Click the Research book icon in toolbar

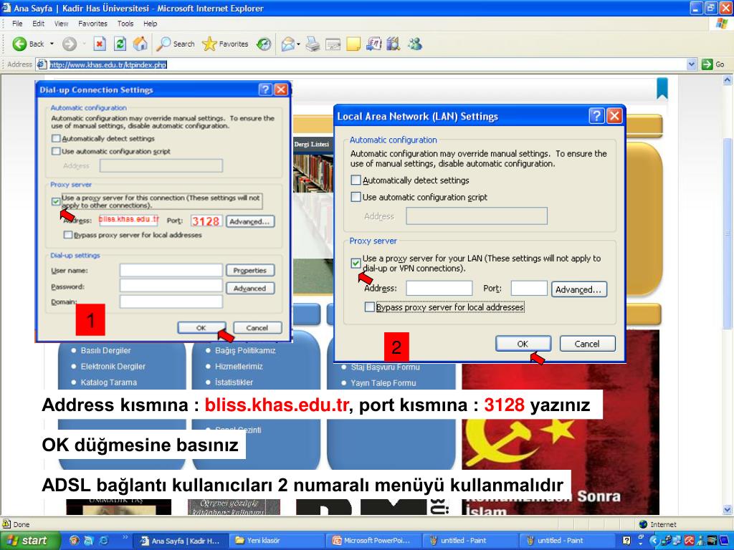tap(394, 44)
